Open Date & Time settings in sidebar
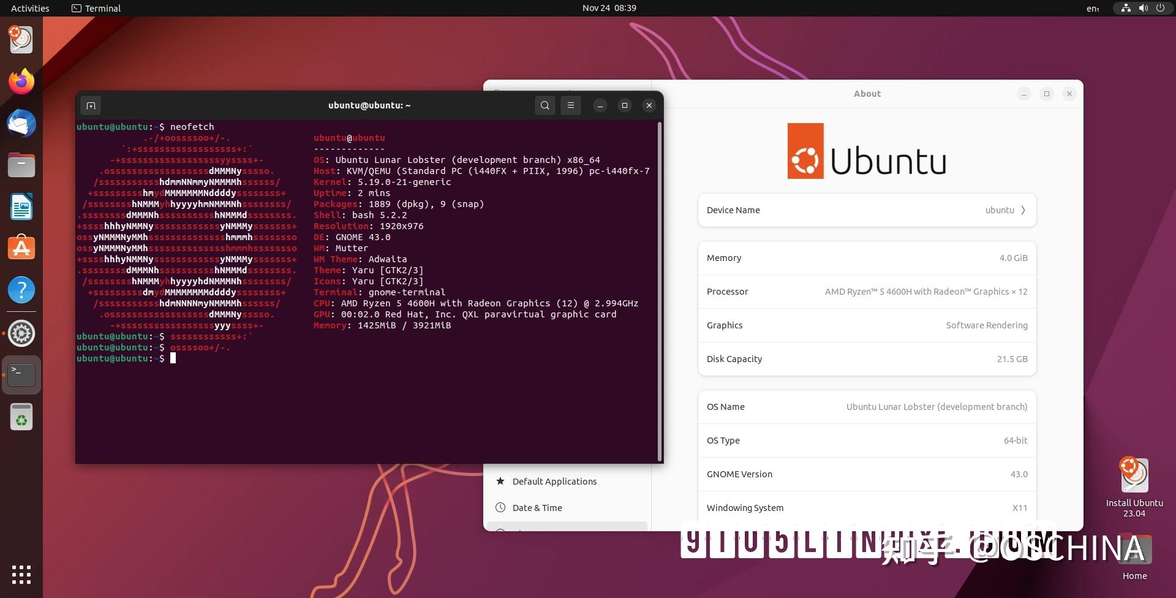The image size is (1176, 598). (537, 507)
